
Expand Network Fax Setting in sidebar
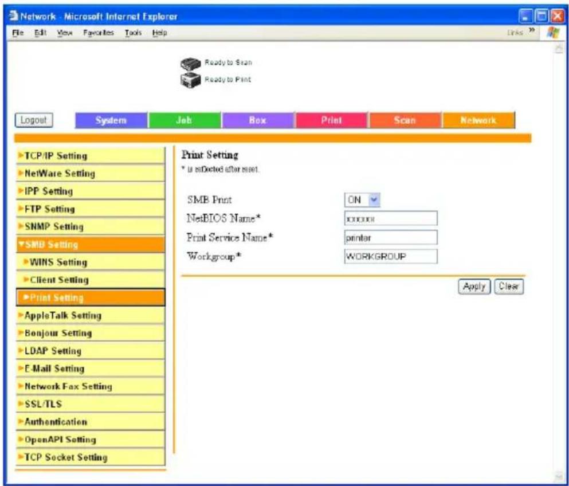coord(91,386)
